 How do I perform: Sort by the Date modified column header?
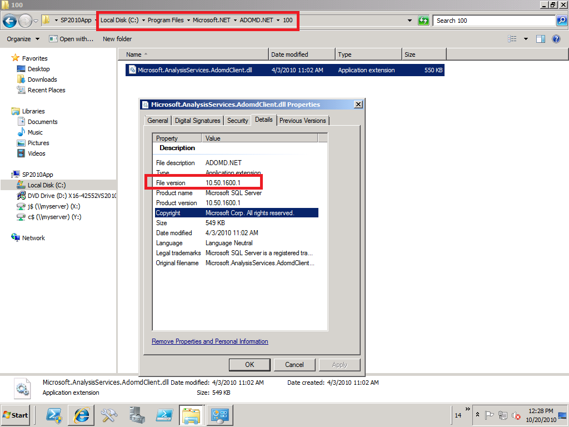pyautogui.click(x=302, y=54)
